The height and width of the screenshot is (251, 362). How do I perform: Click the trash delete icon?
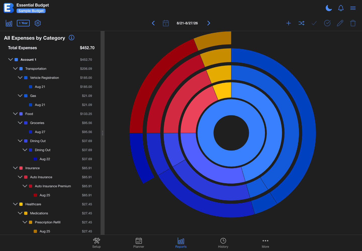point(353,23)
